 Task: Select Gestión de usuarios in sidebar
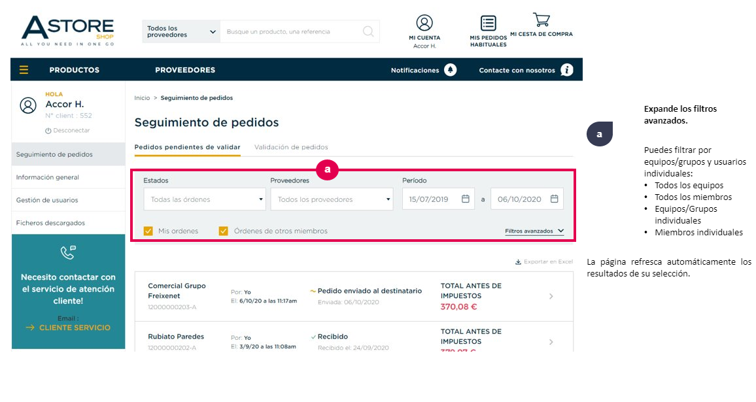coord(68,200)
